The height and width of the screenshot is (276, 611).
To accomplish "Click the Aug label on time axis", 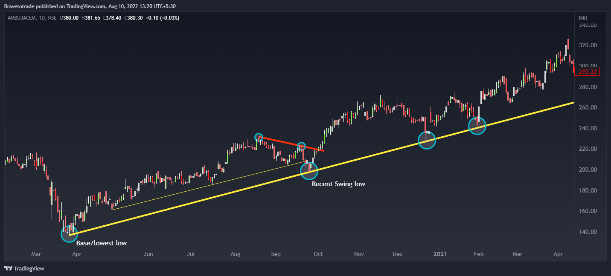I will (235, 254).
